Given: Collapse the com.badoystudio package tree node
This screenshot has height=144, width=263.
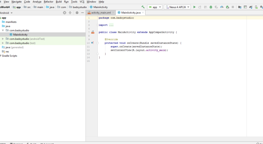Looking at the screenshot, I should click(x=3, y=31).
